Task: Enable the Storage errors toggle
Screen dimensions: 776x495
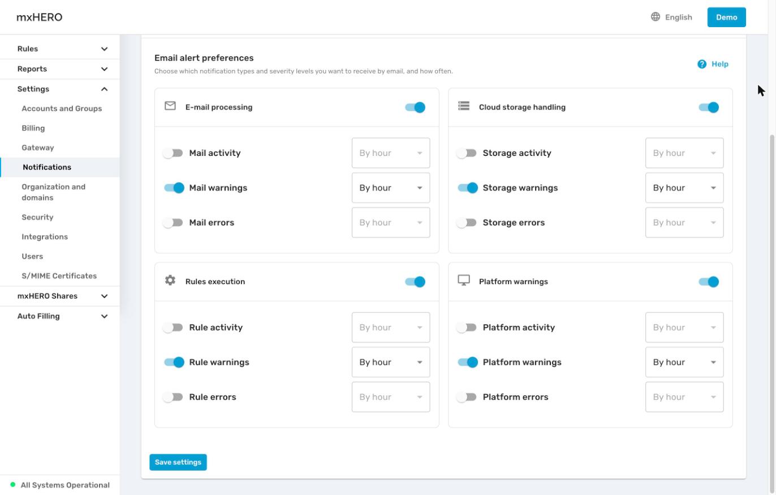Action: 467,223
